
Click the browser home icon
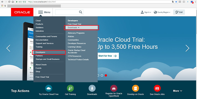pos(13,2)
